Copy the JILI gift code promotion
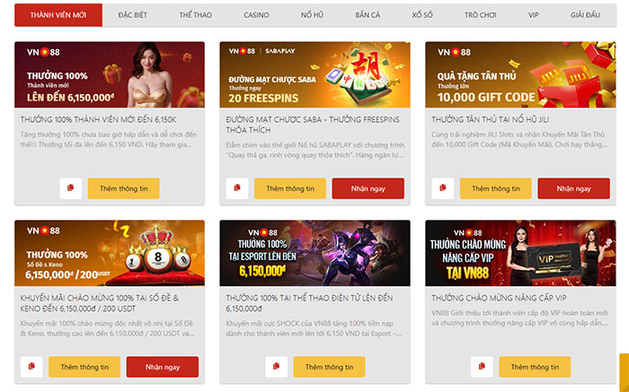 443,188
